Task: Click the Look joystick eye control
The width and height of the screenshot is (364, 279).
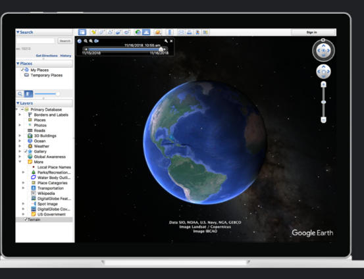Action: 323,51
